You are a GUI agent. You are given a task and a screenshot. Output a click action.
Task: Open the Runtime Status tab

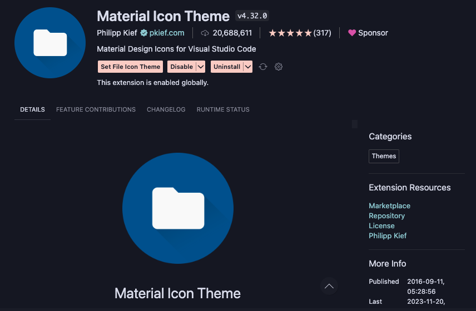click(223, 109)
